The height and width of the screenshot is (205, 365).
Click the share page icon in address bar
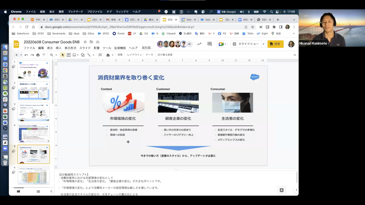(246, 27)
